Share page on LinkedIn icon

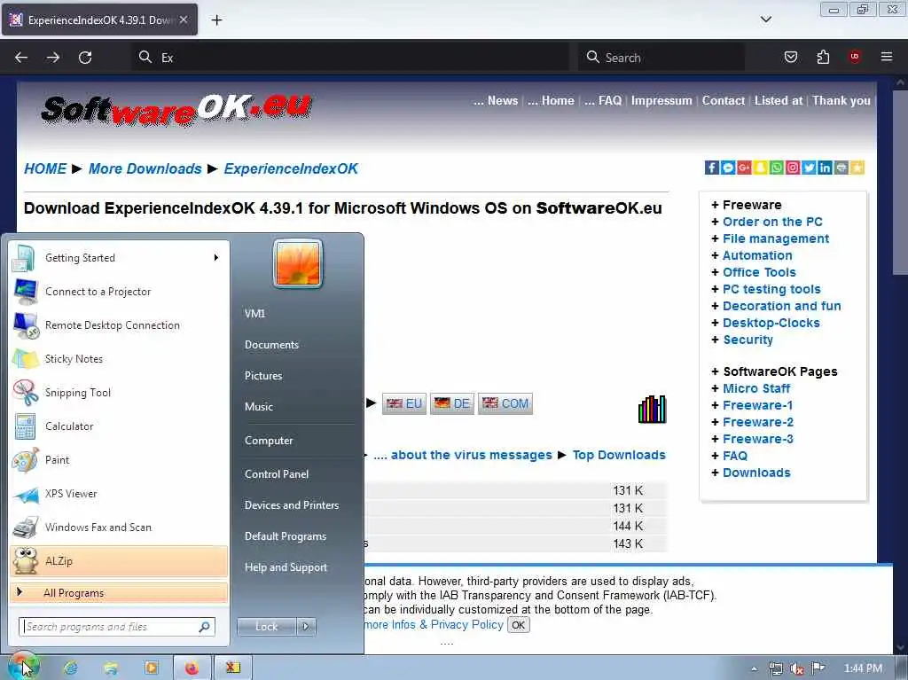[x=826, y=168]
